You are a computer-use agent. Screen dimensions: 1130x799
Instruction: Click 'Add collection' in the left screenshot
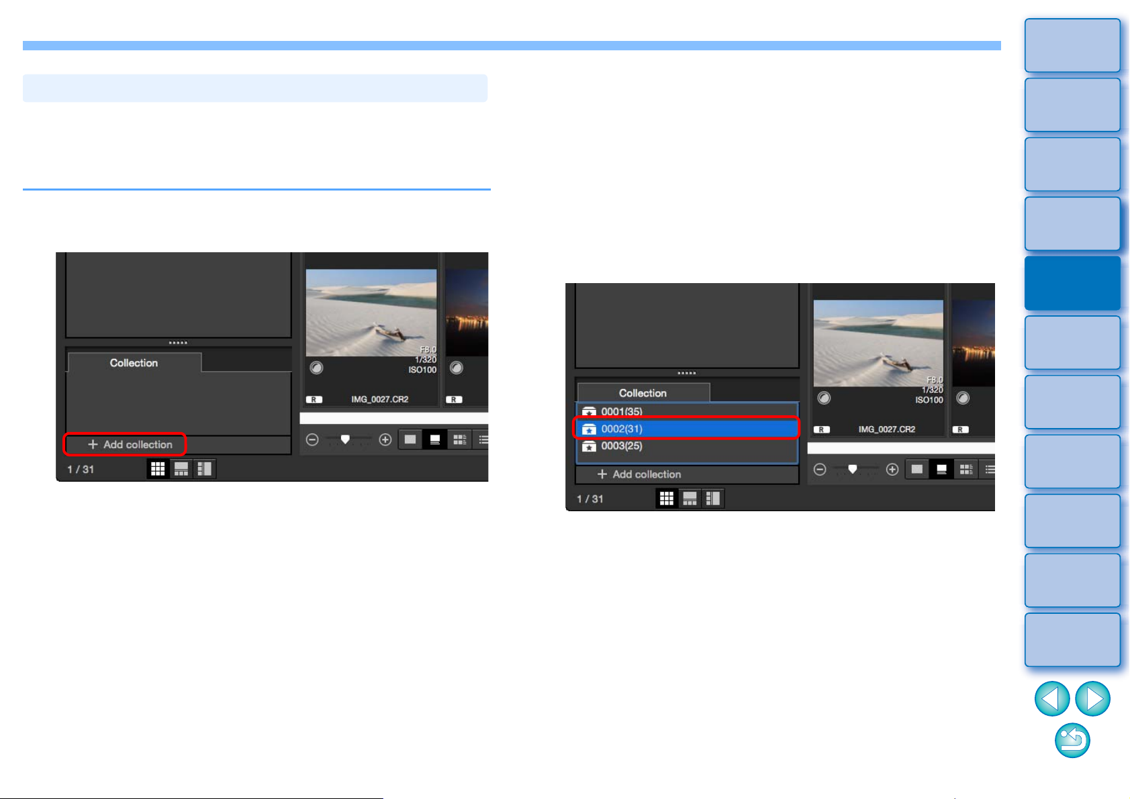coord(130,444)
